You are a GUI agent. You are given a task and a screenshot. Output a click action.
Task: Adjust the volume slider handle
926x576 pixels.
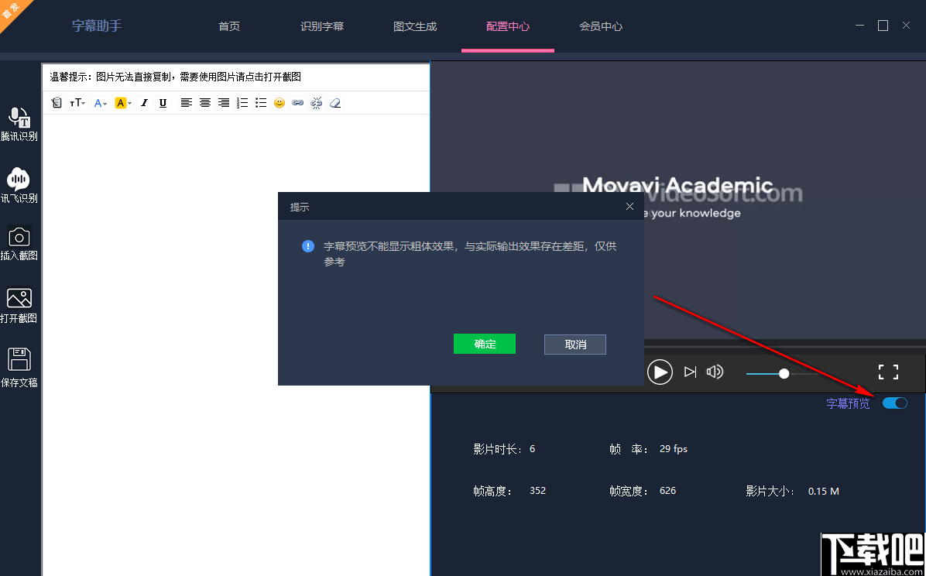coord(783,373)
